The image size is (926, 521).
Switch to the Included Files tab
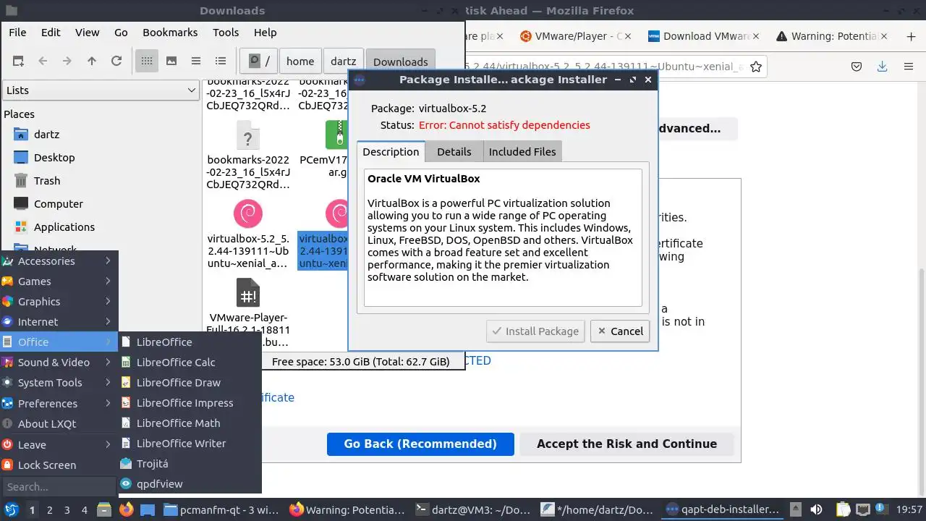(x=522, y=151)
